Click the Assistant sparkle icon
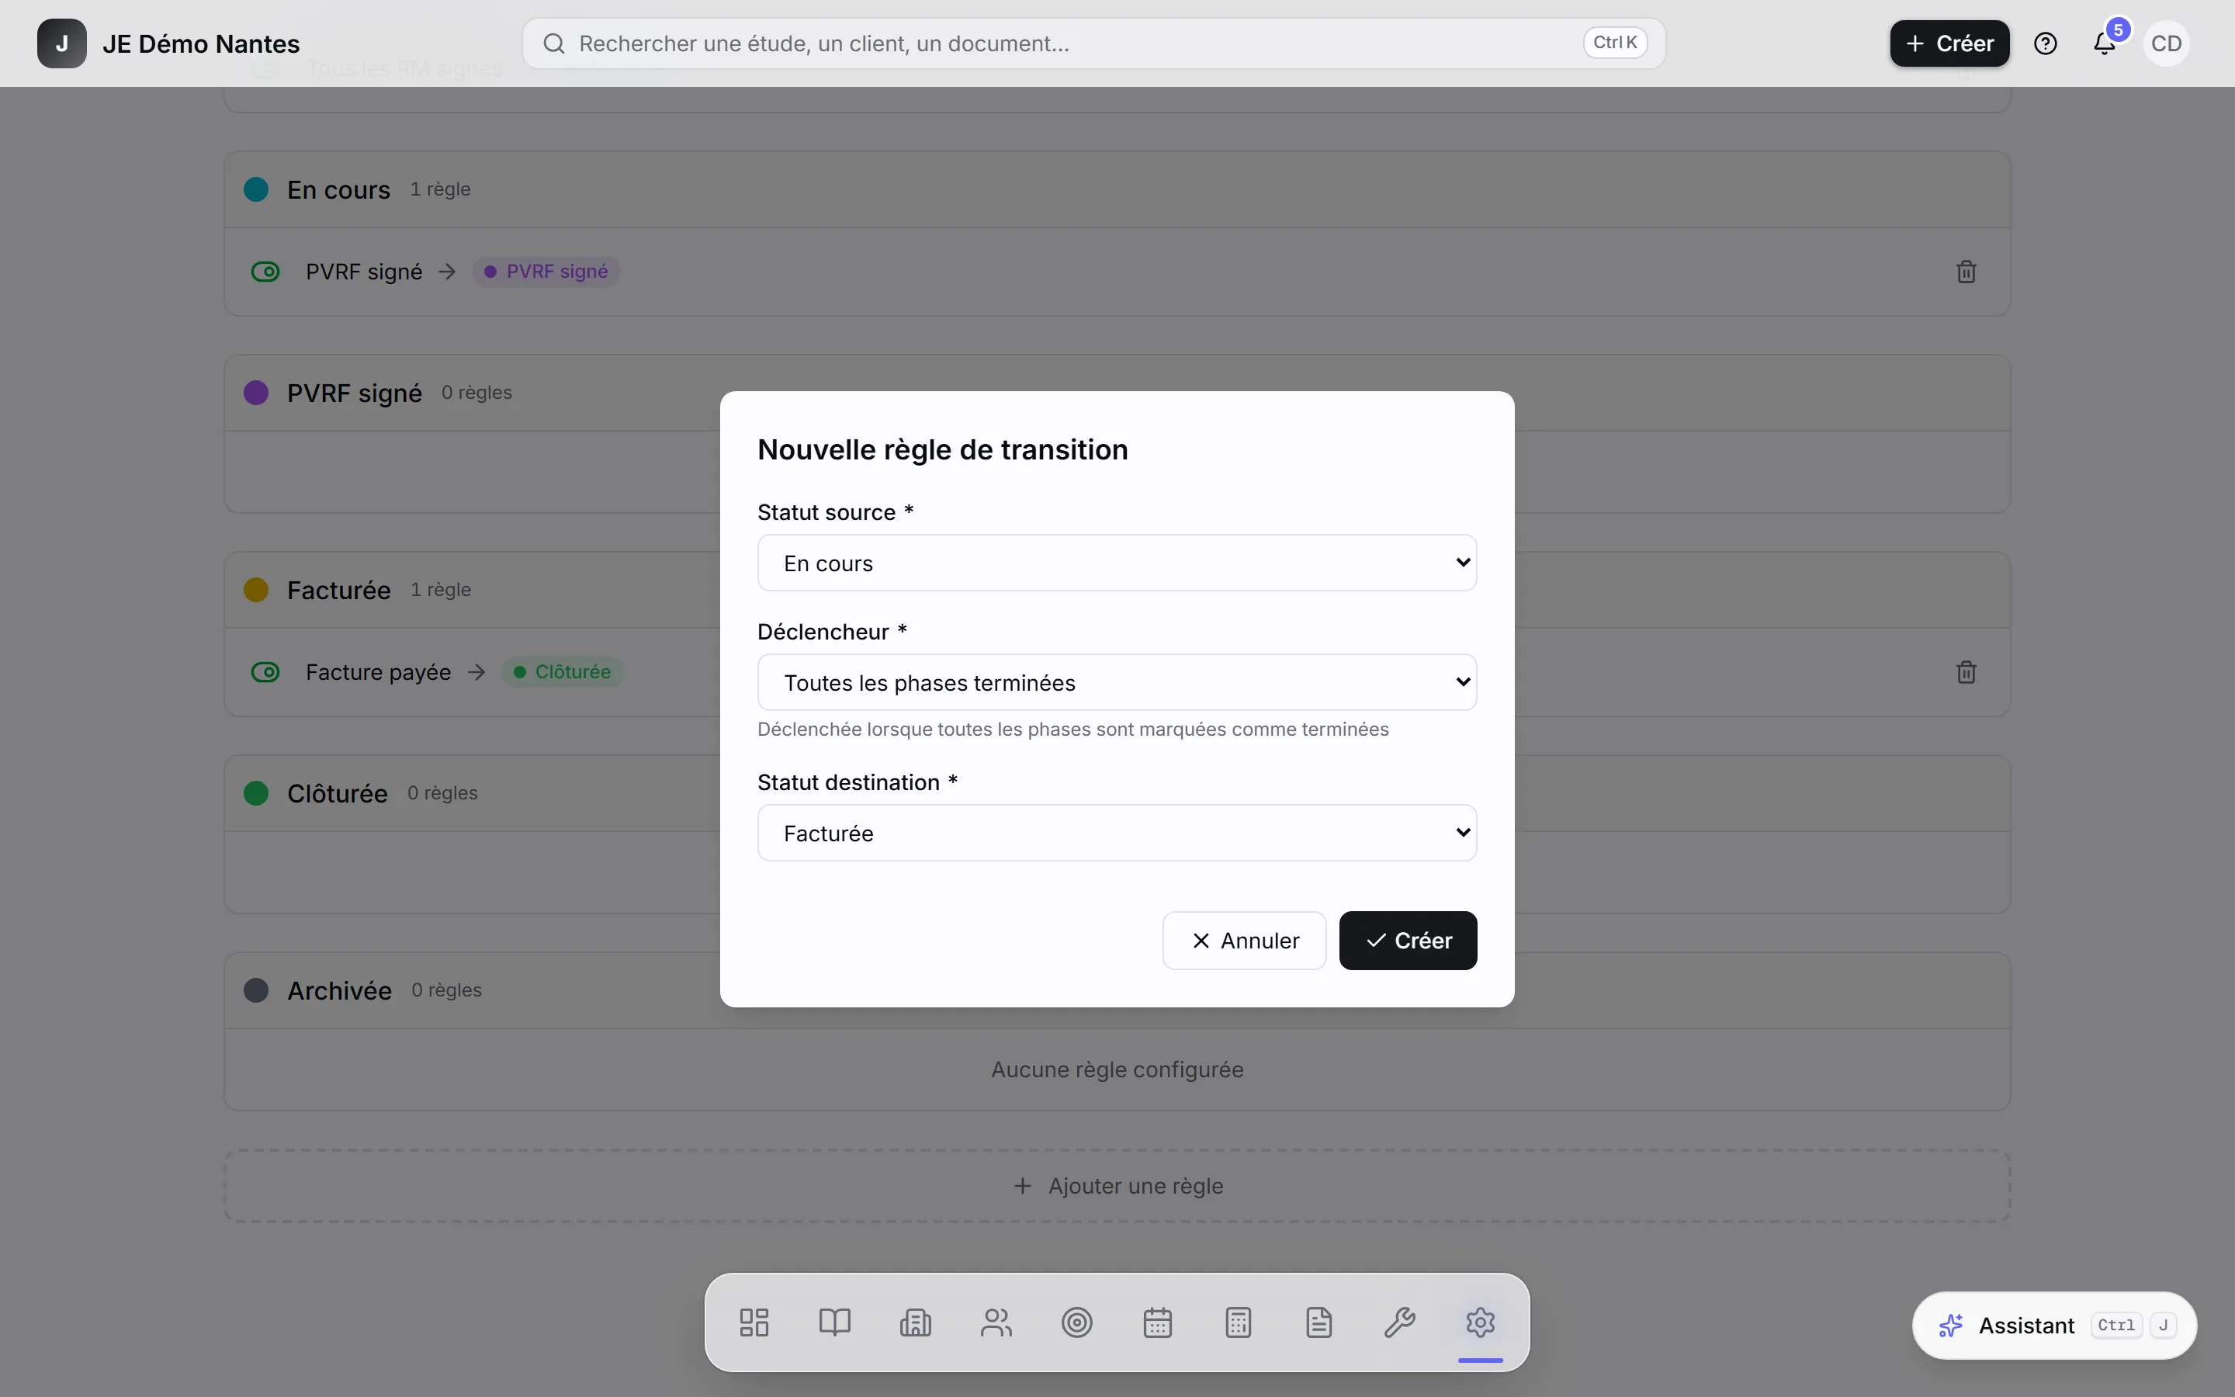The width and height of the screenshot is (2235, 1397). point(1950,1326)
